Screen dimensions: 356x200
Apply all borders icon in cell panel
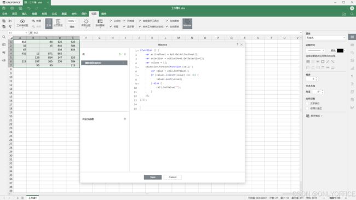click(308, 61)
